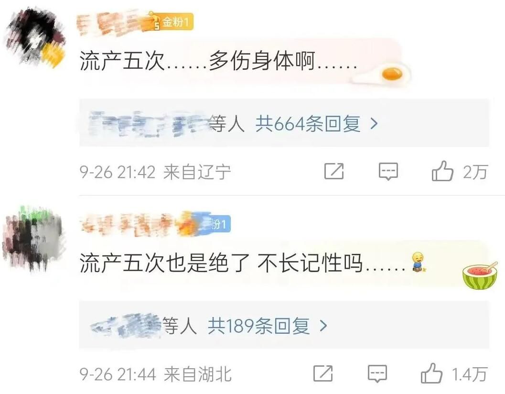The width and height of the screenshot is (505, 394).
Task: Tap the comment text 流产五次……多伤身体啊
Action: click(x=218, y=60)
